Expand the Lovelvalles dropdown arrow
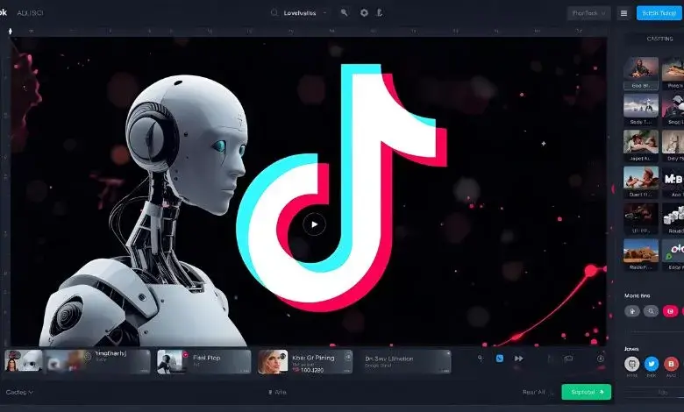This screenshot has width=684, height=412. coord(325,13)
